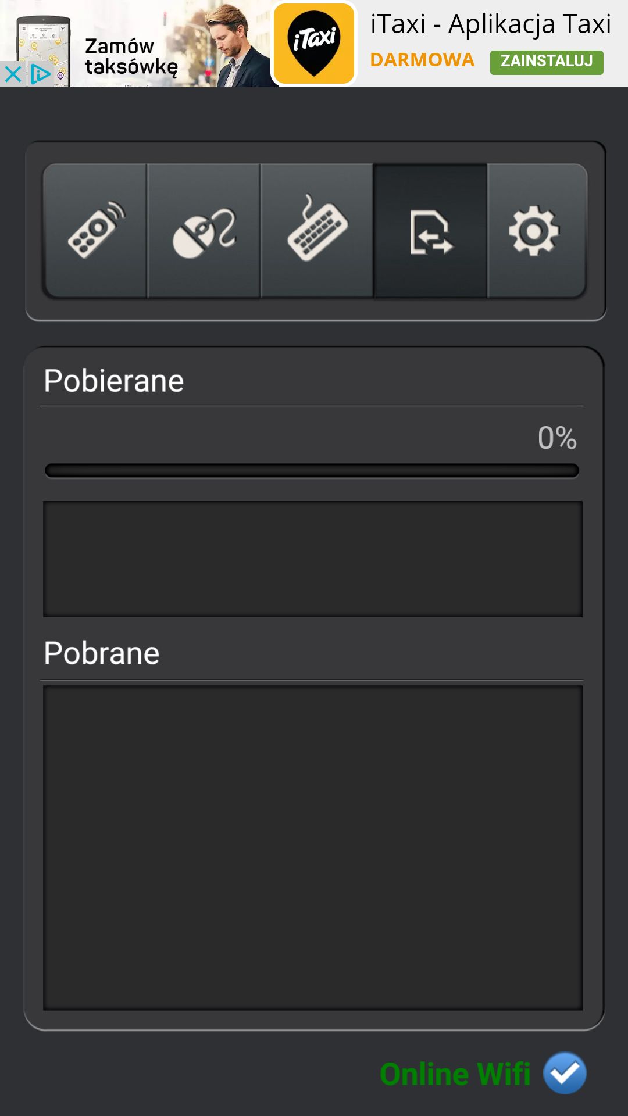Viewport: 628px width, 1116px height.
Task: Tap the 0% progress percentage label
Action: coord(557,438)
